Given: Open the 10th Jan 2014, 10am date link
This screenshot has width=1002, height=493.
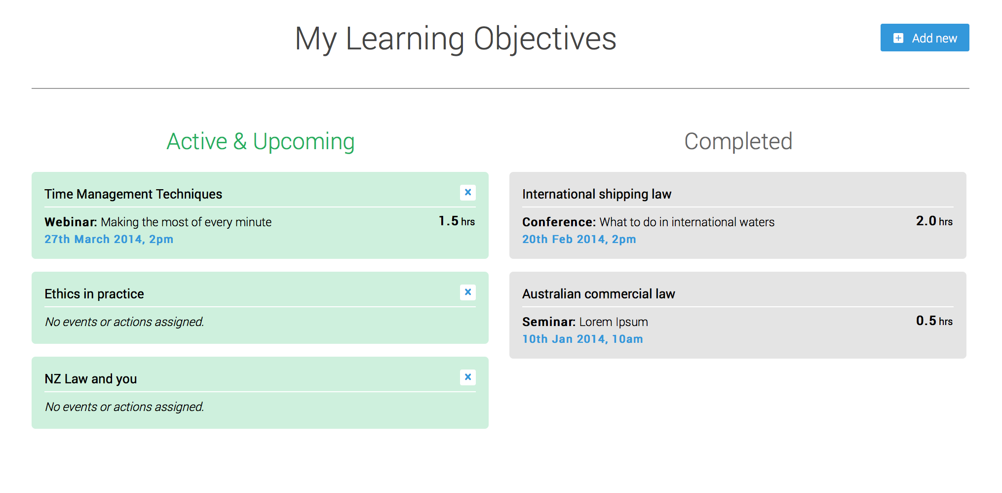Looking at the screenshot, I should [x=582, y=339].
